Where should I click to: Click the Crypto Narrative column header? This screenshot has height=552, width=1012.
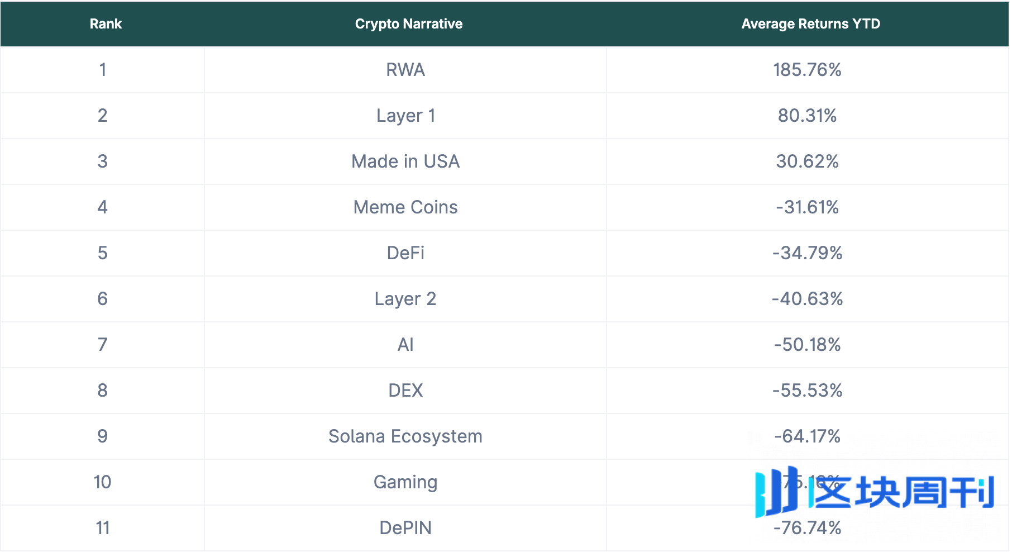point(408,24)
